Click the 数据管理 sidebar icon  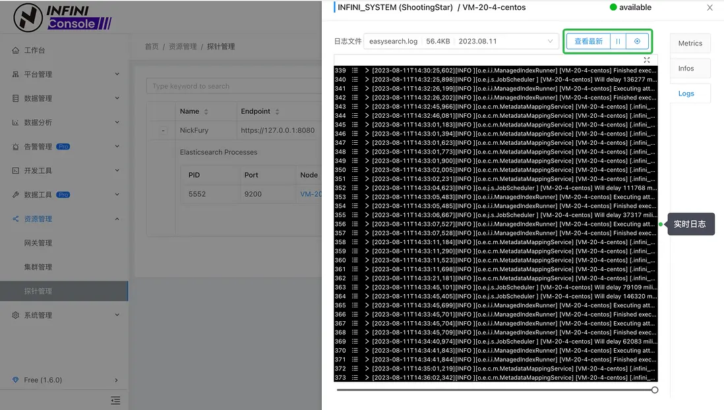tap(16, 98)
